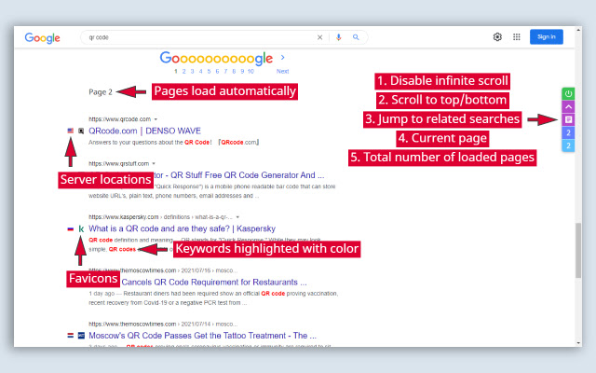The height and width of the screenshot is (373, 596).
Task: Open the QR Stuff Free QR Code Generator result
Action: pyautogui.click(x=239, y=175)
